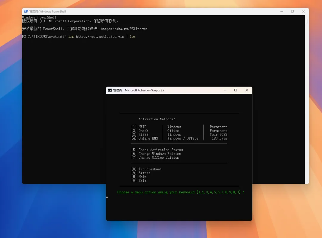This screenshot has height=238, width=322.
Task: Pick the [4] Online KMS entry
Action: (x=145, y=139)
